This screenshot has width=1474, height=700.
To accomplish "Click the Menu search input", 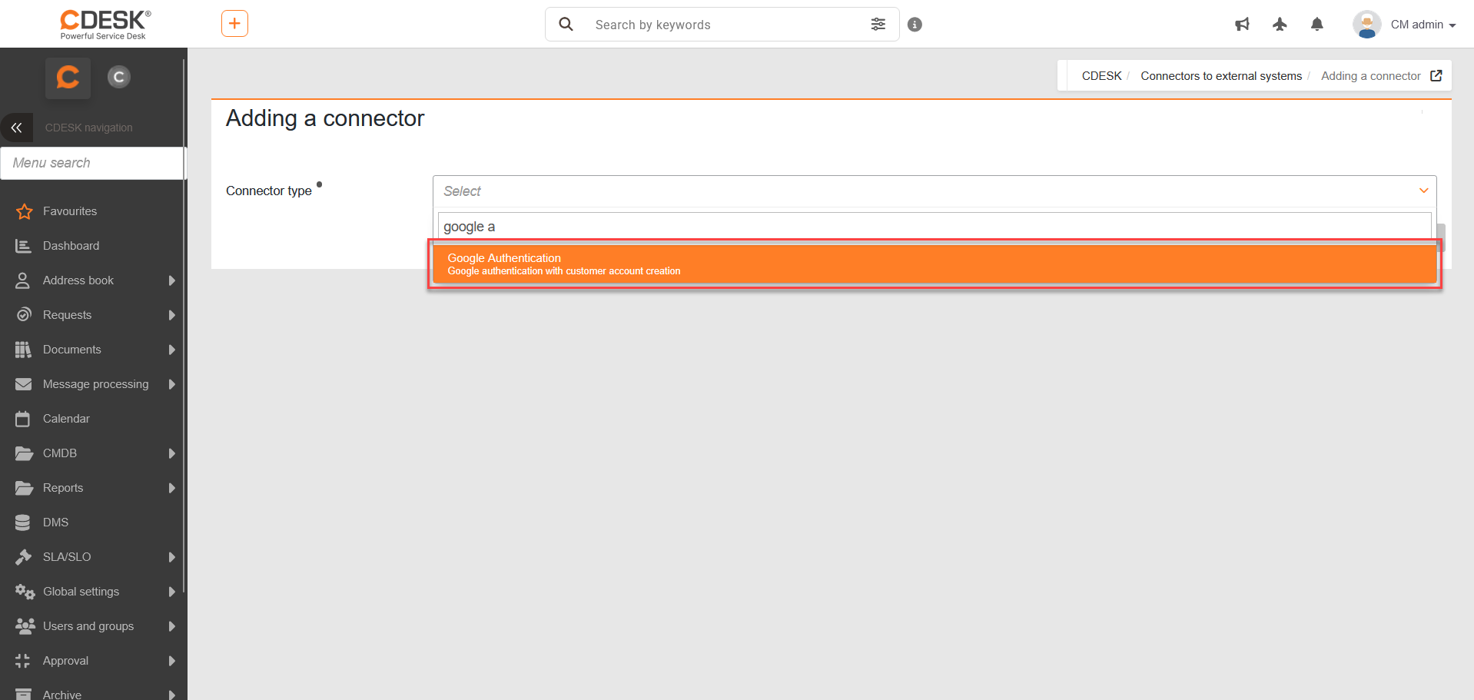I will tap(92, 163).
